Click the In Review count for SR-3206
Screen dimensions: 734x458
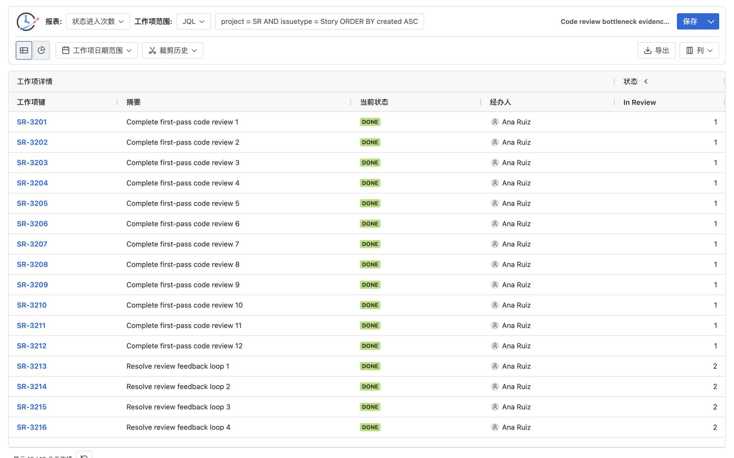pos(716,224)
